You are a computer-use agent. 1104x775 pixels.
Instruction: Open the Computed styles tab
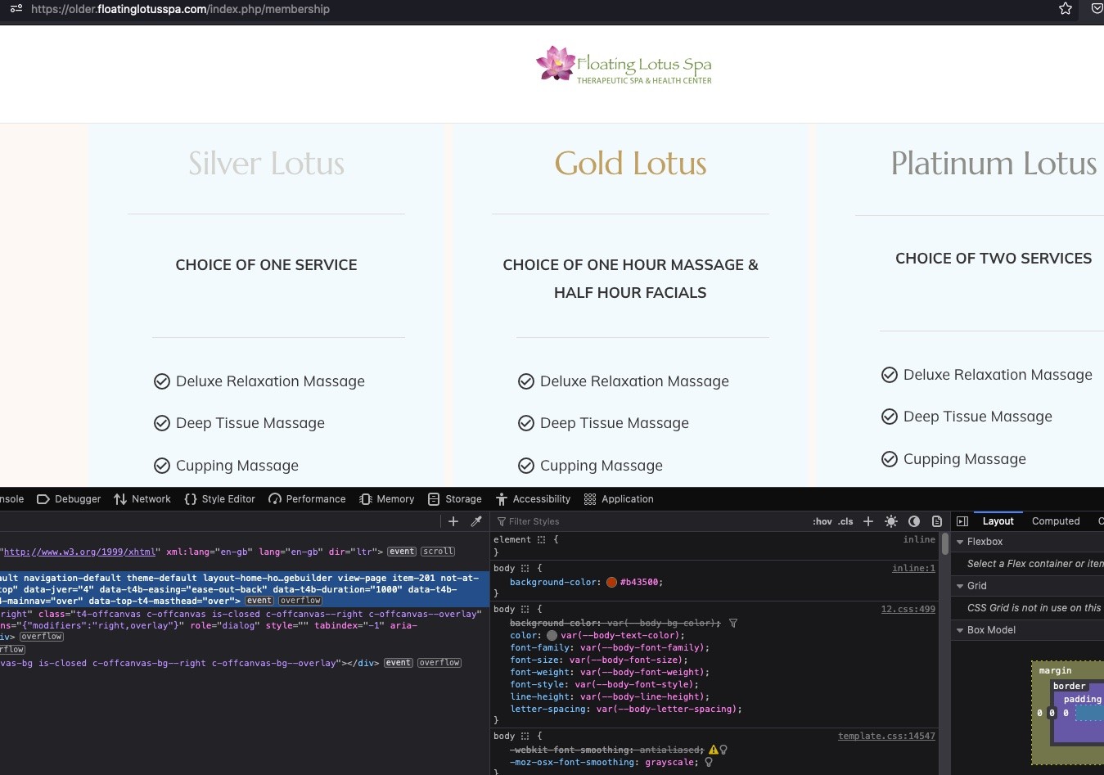(1055, 521)
